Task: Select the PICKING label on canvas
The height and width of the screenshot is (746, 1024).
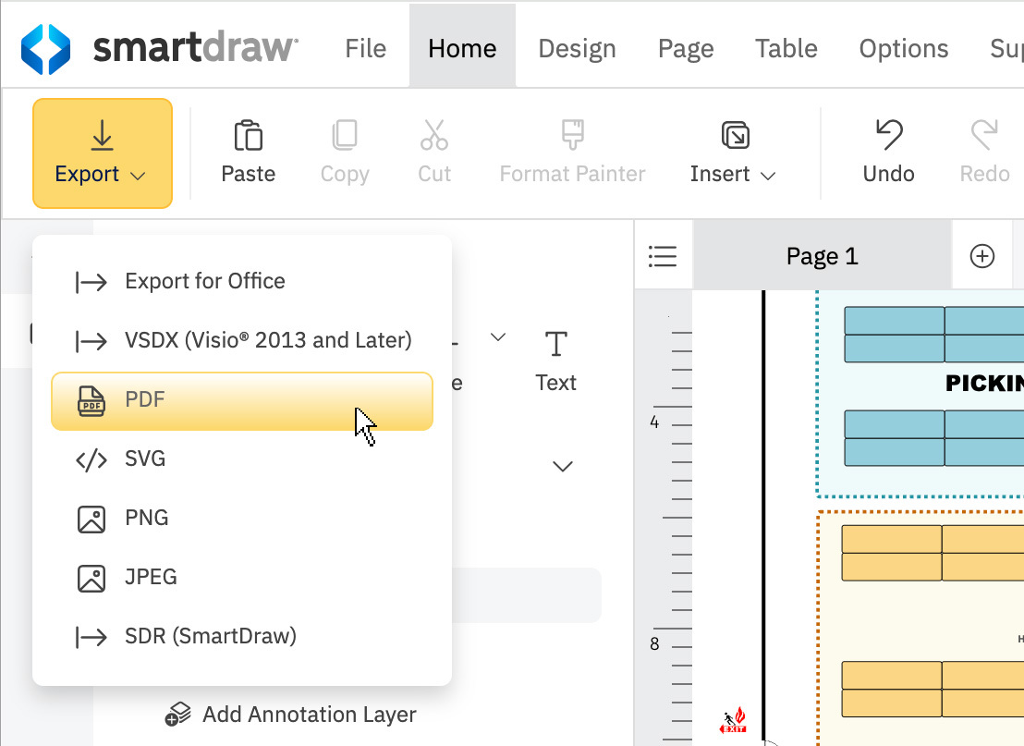Action: click(x=985, y=384)
